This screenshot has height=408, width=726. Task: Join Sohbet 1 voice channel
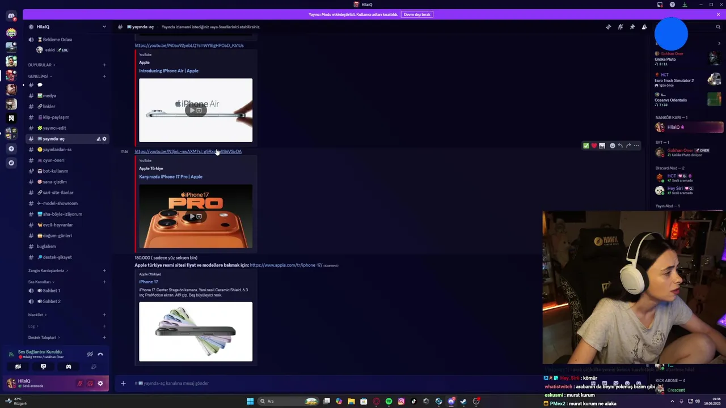67,291
